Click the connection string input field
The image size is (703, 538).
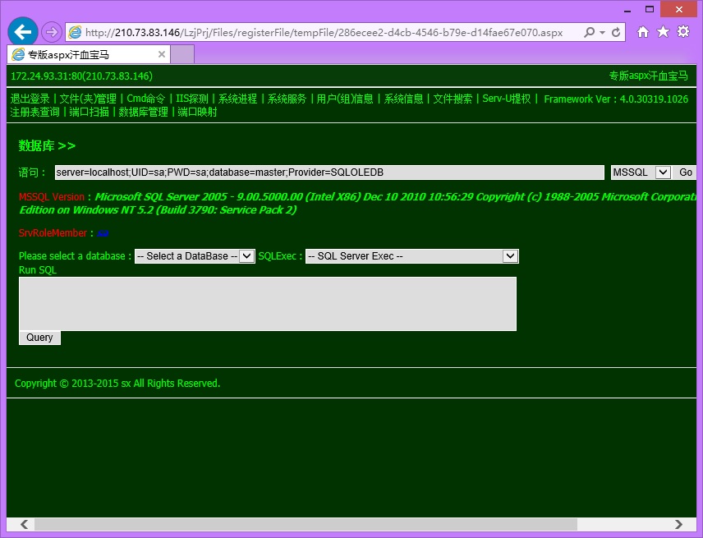(329, 172)
